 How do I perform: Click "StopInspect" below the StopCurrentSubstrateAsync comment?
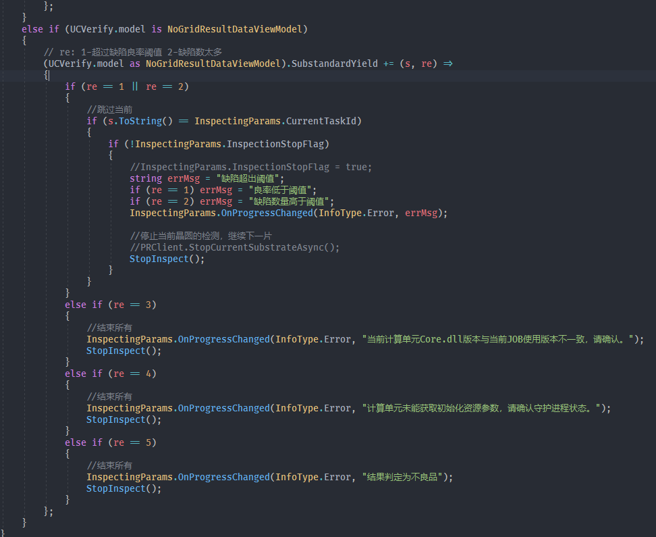click(159, 259)
